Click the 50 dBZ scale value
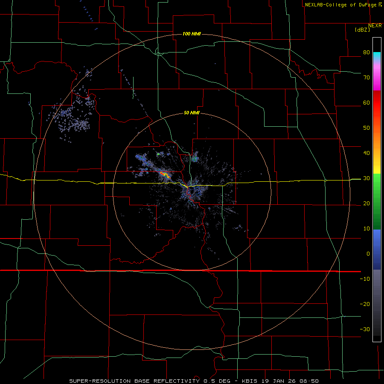384x384 pixels. pos(367,128)
